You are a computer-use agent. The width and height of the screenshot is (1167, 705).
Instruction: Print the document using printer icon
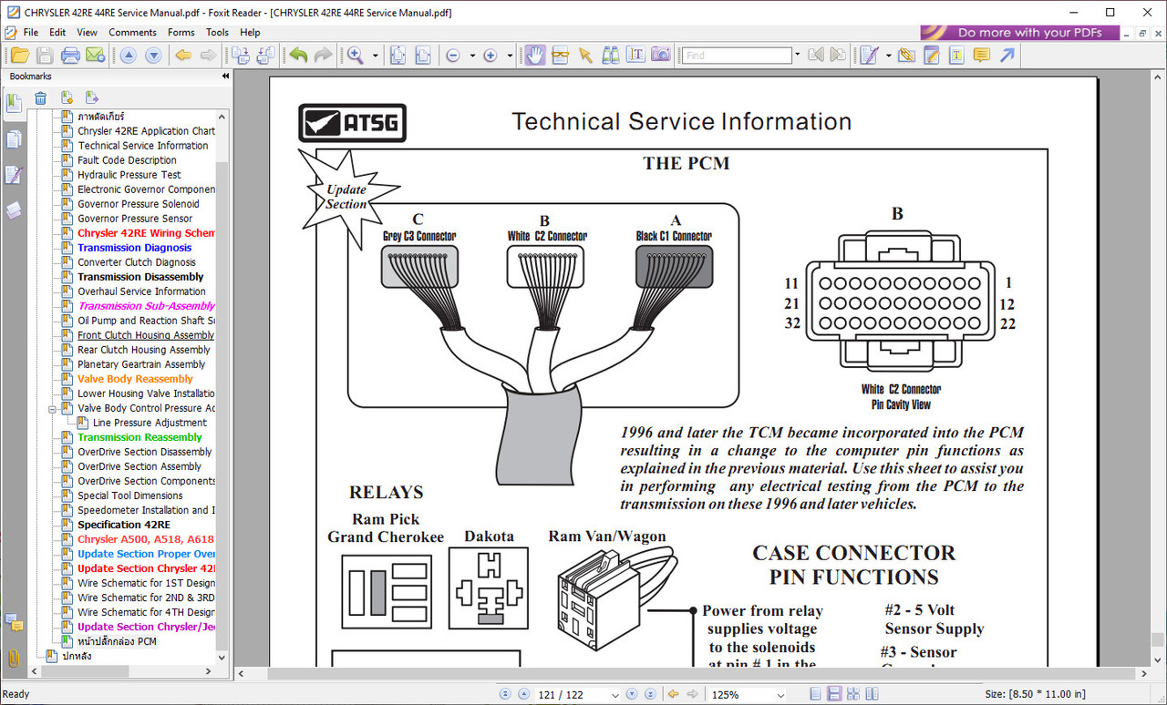pyautogui.click(x=70, y=56)
